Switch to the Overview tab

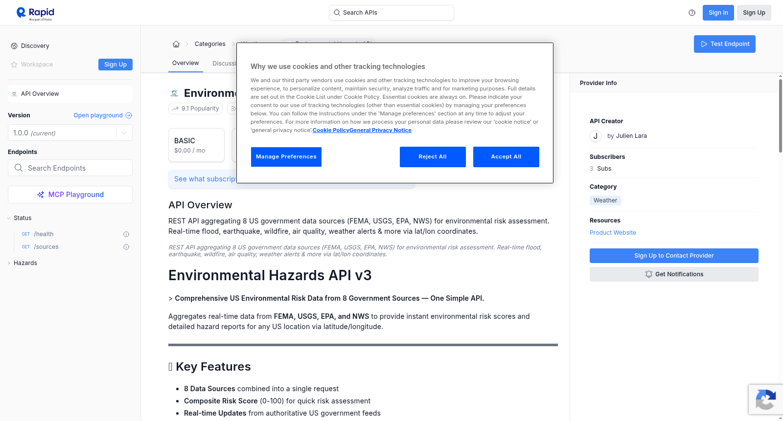pyautogui.click(x=185, y=63)
